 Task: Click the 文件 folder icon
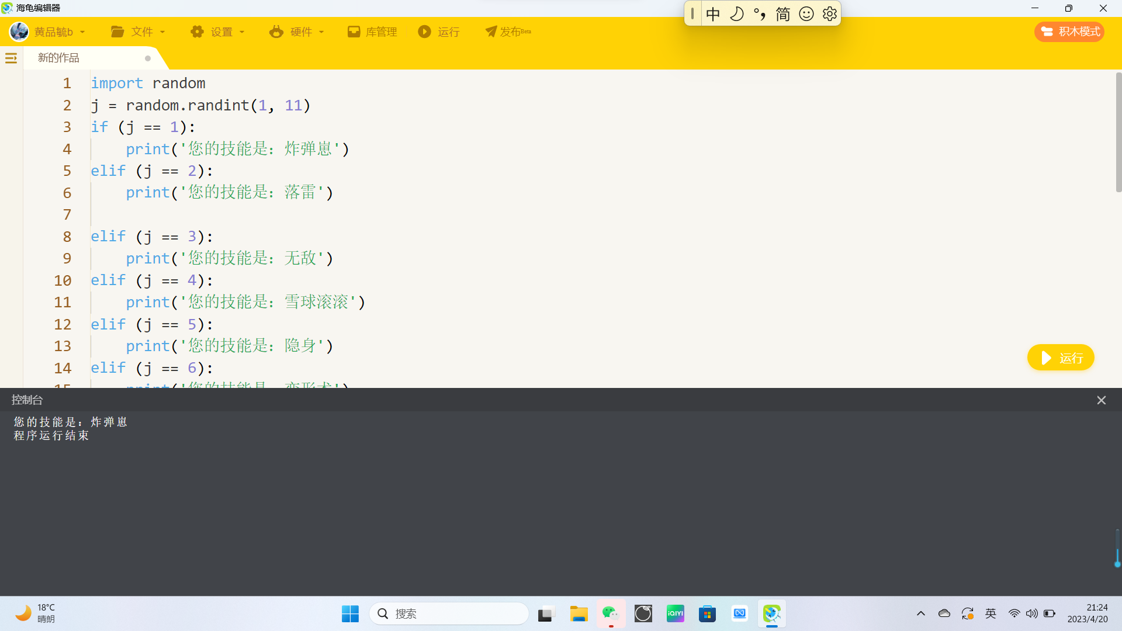pos(117,32)
